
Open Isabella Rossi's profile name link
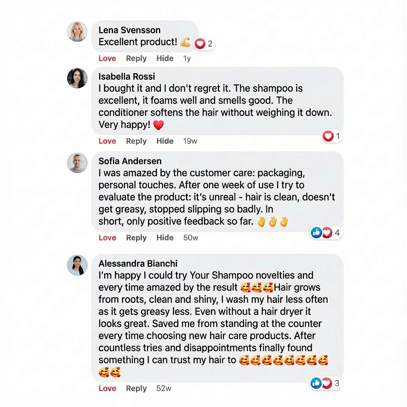(127, 76)
